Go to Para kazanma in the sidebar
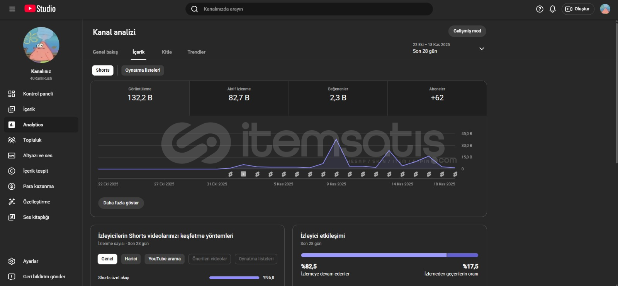The image size is (618, 286). 38,186
